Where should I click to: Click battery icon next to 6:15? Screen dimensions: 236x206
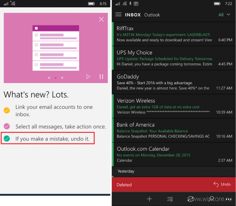91,4
